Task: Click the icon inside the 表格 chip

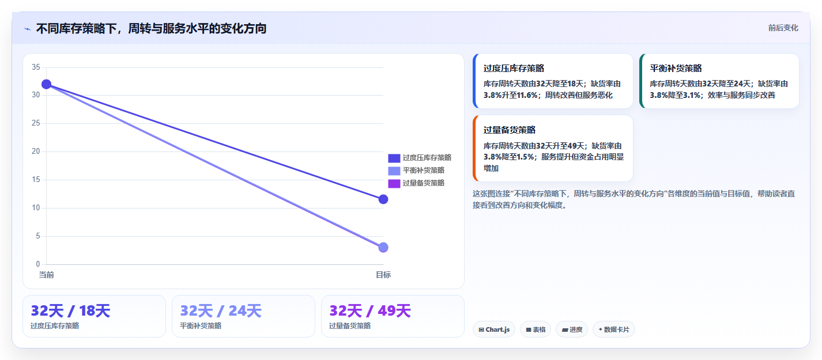Action: tap(529, 330)
